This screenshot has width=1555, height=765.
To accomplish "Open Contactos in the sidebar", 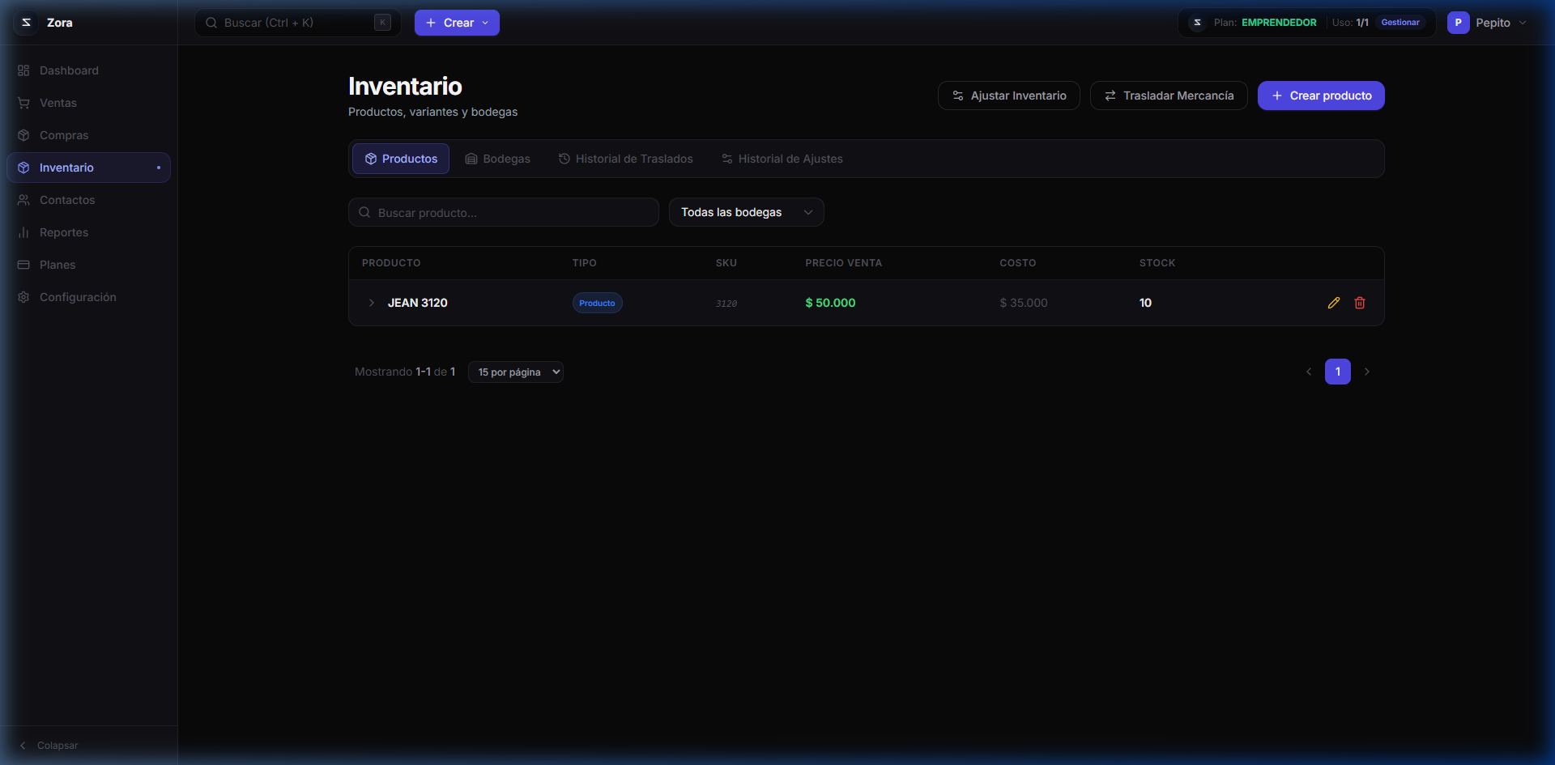I will tap(67, 200).
